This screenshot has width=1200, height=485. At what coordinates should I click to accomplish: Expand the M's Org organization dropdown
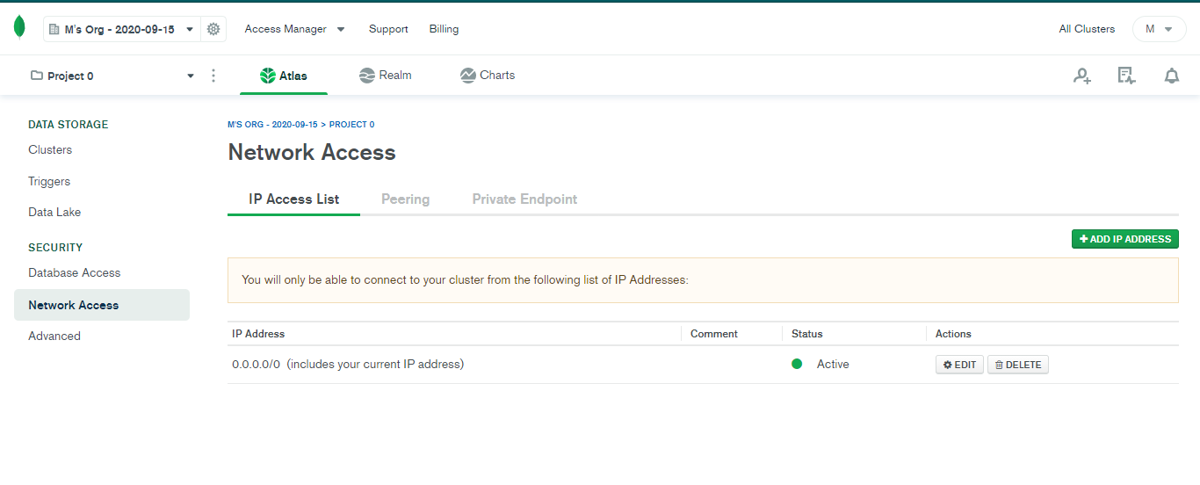tap(121, 29)
